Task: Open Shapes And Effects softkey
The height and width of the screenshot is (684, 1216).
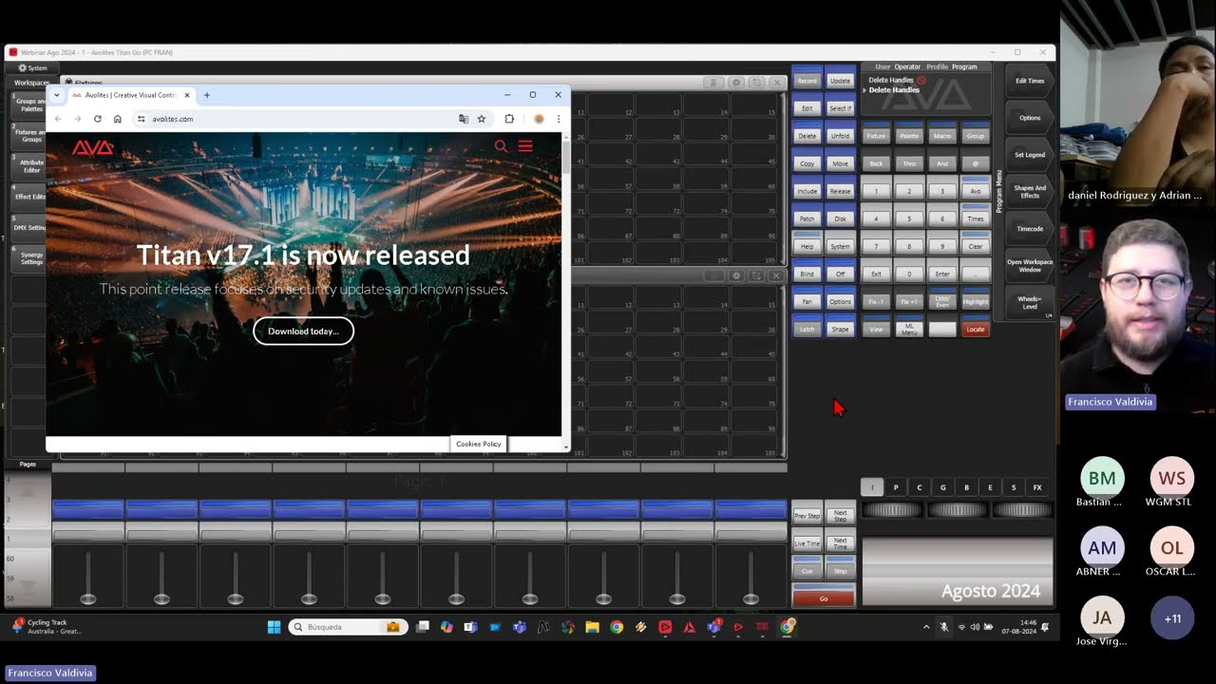Action: coord(1030,191)
